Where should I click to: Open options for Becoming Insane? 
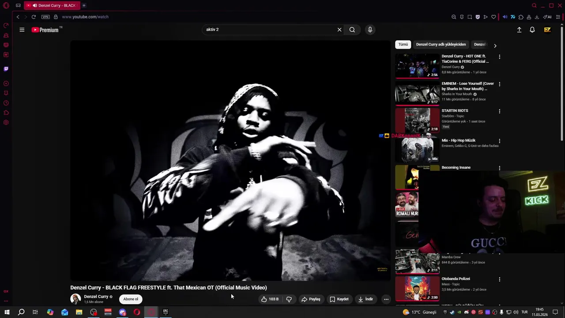point(499,168)
